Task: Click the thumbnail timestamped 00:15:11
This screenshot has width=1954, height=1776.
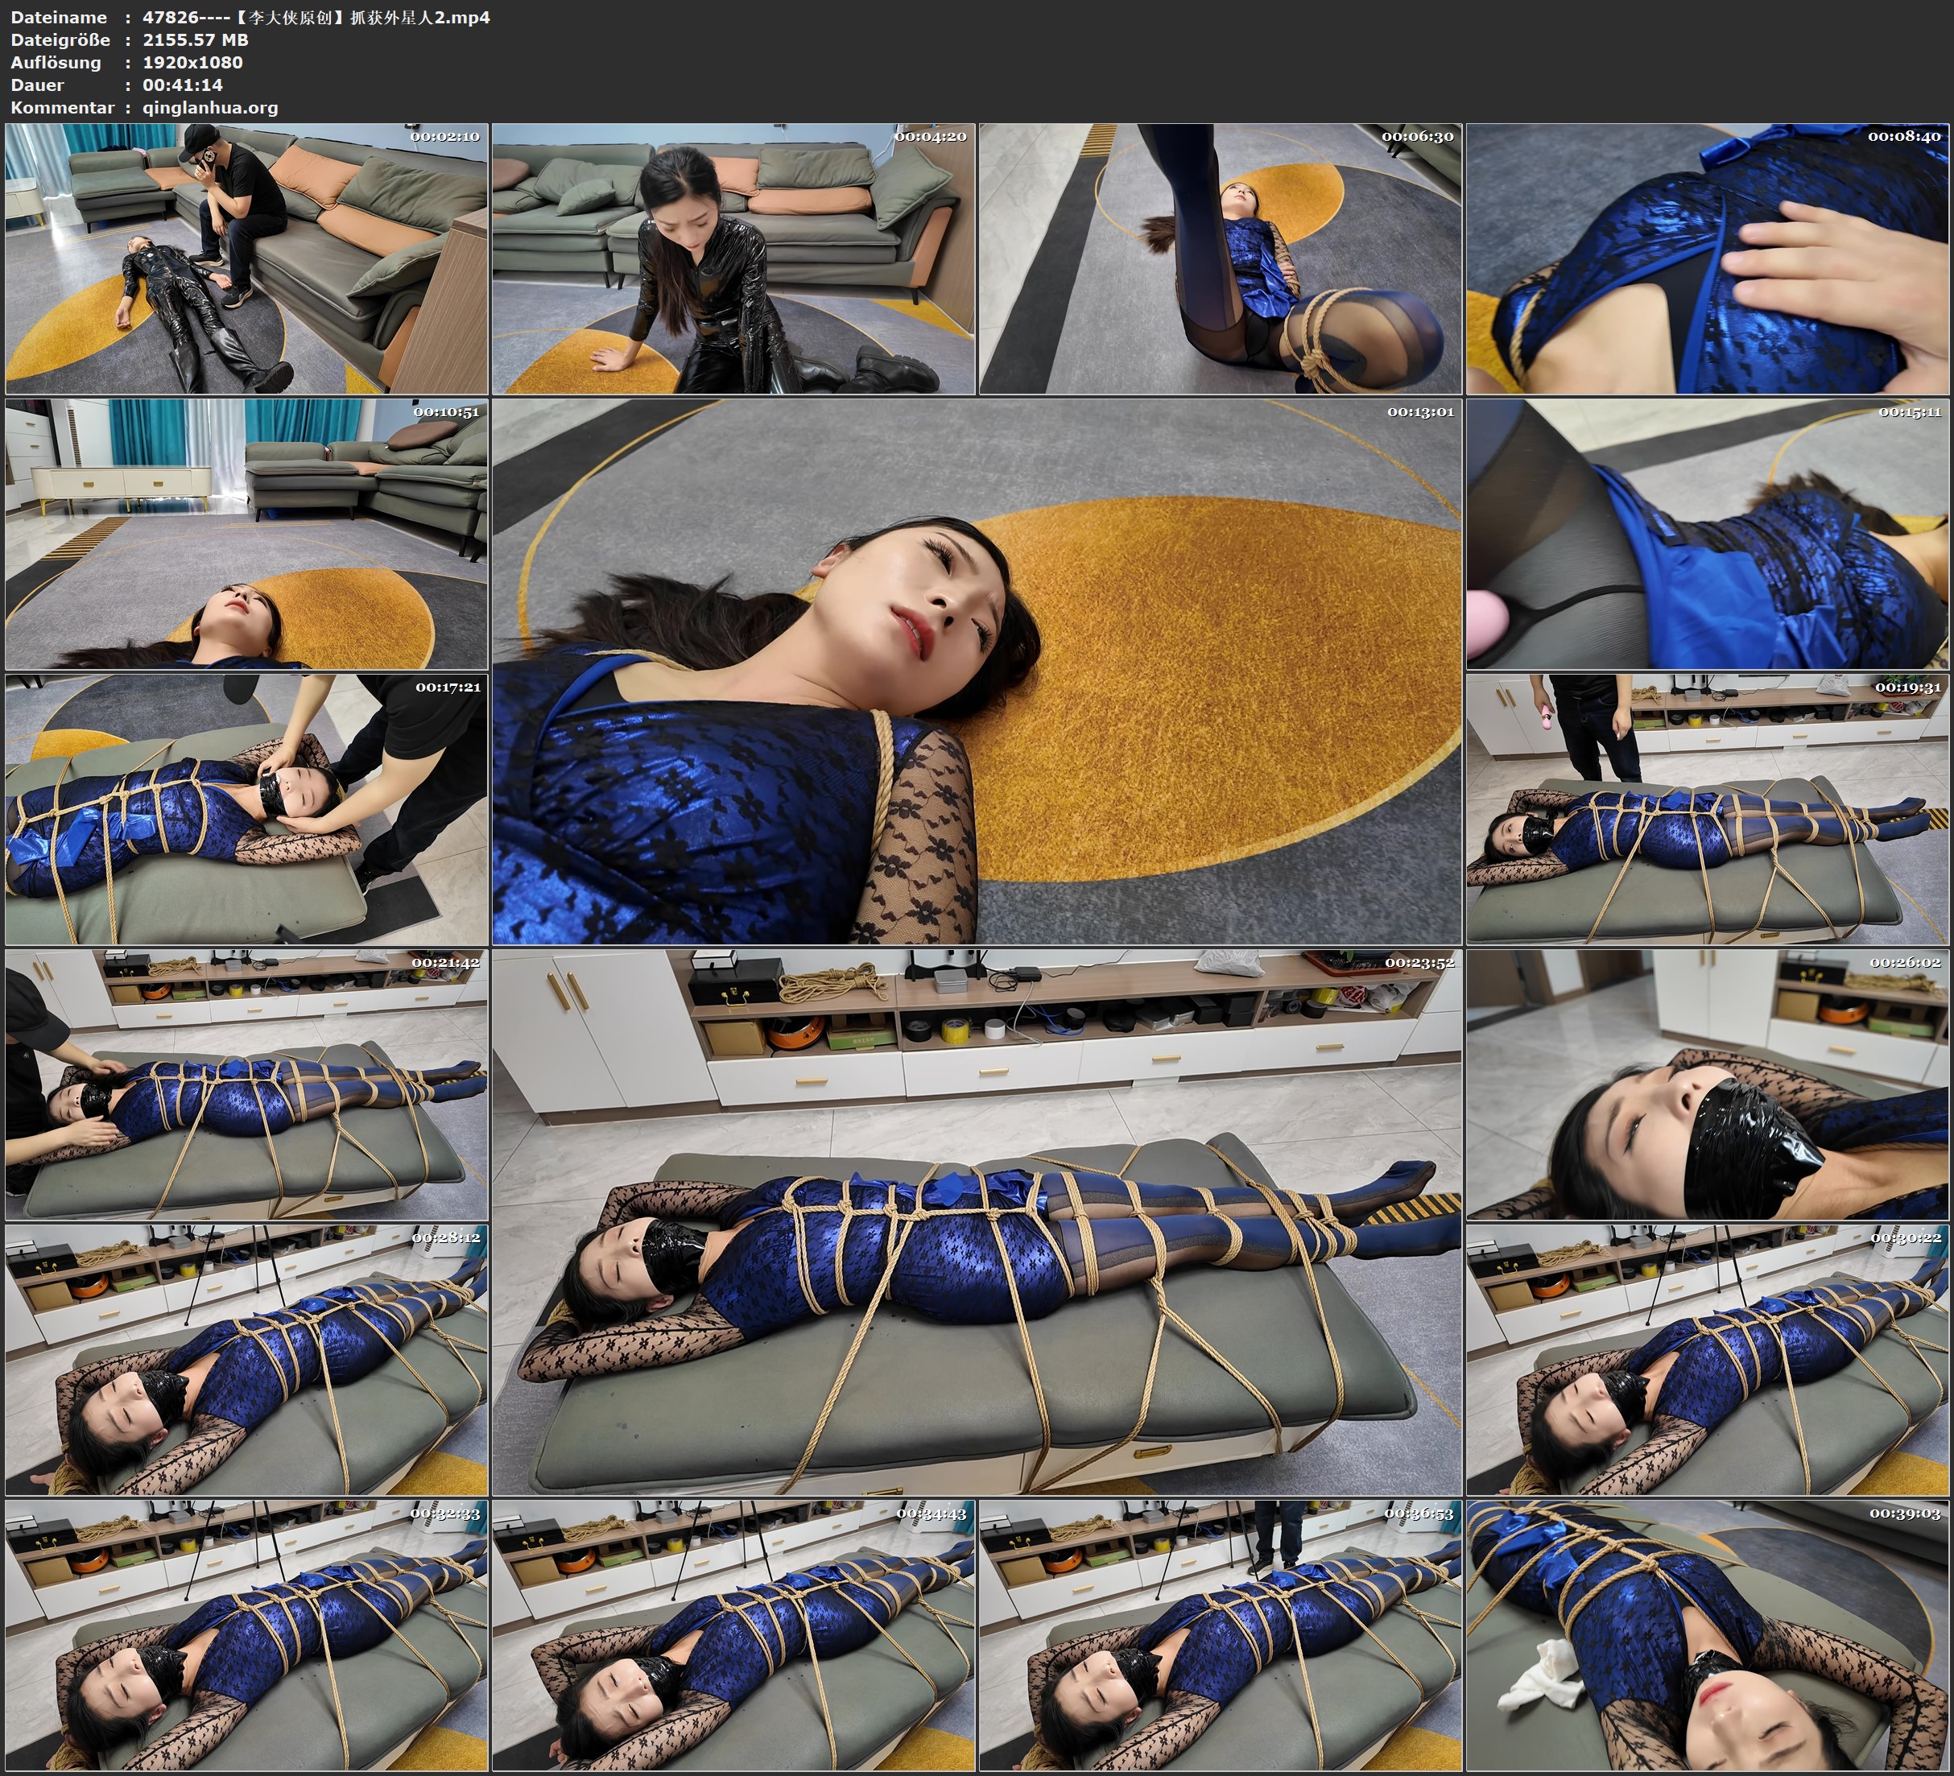Action: click(x=1707, y=534)
